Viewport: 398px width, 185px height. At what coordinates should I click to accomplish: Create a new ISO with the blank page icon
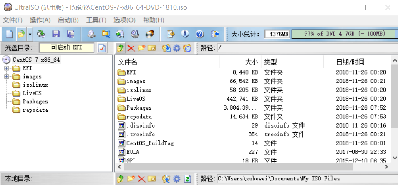coord(10,34)
